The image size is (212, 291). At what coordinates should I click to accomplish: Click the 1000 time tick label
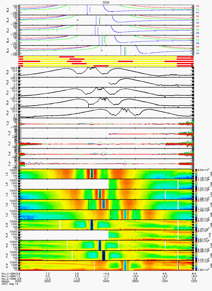point(165,281)
